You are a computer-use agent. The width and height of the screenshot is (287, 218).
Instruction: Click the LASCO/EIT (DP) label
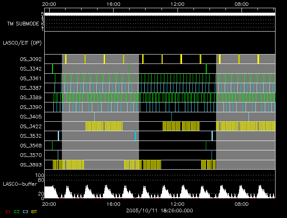[x=22, y=43]
